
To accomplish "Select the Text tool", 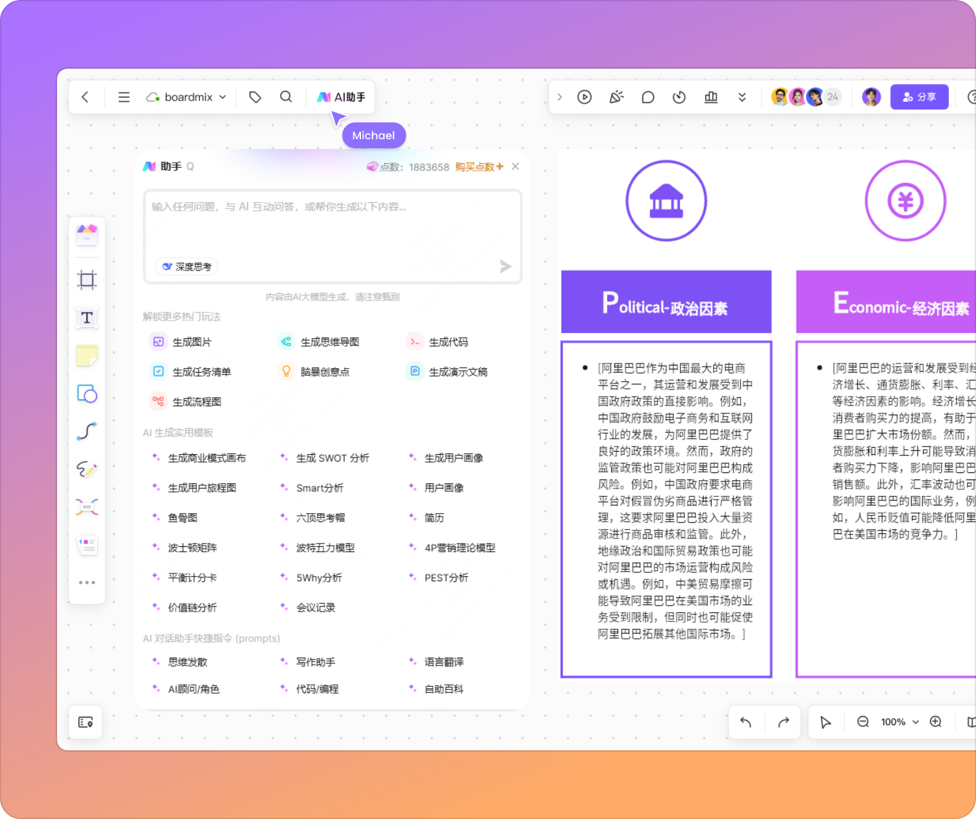I will coord(87,317).
